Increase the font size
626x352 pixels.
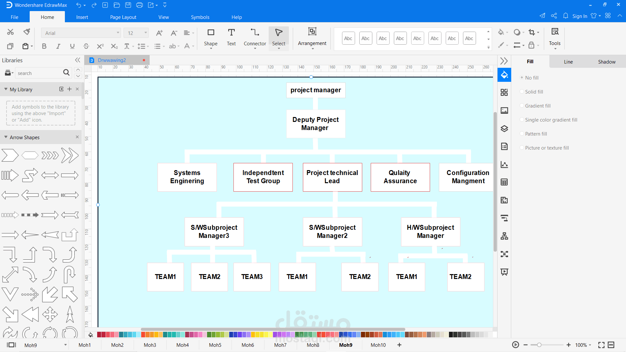pos(159,33)
